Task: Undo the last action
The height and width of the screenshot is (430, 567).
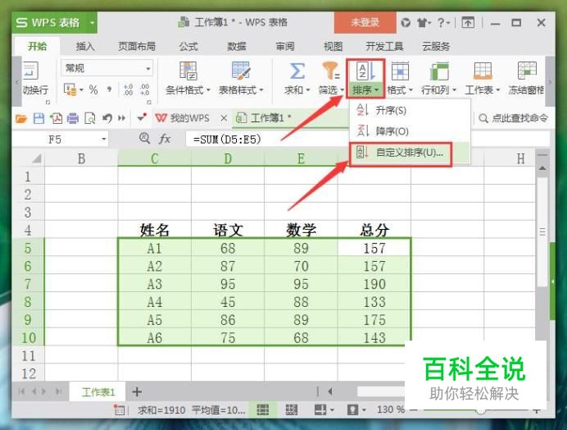Action: (107, 118)
